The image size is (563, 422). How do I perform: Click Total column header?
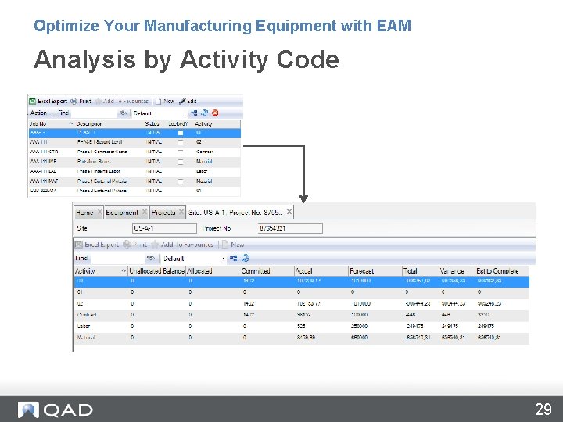pyautogui.click(x=421, y=271)
